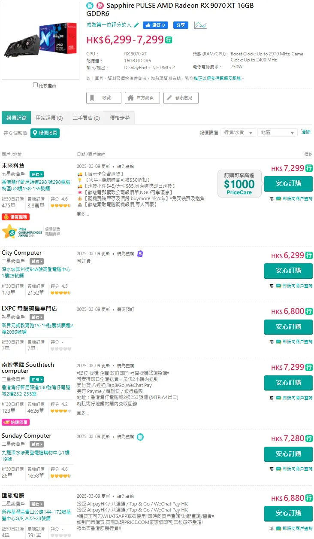Click City Computer's 離線 offline status badge
314x539 pixels.
pyautogui.click(x=36, y=261)
